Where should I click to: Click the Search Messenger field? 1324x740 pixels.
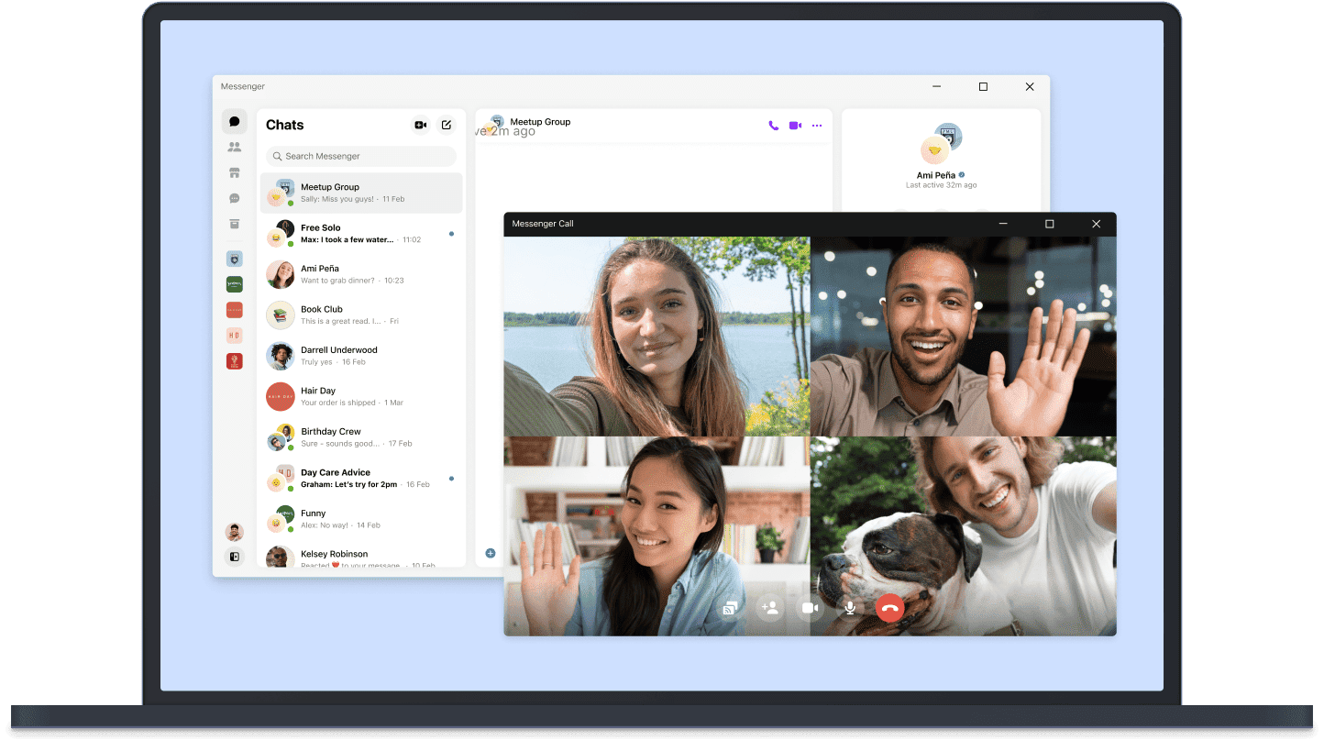(361, 156)
